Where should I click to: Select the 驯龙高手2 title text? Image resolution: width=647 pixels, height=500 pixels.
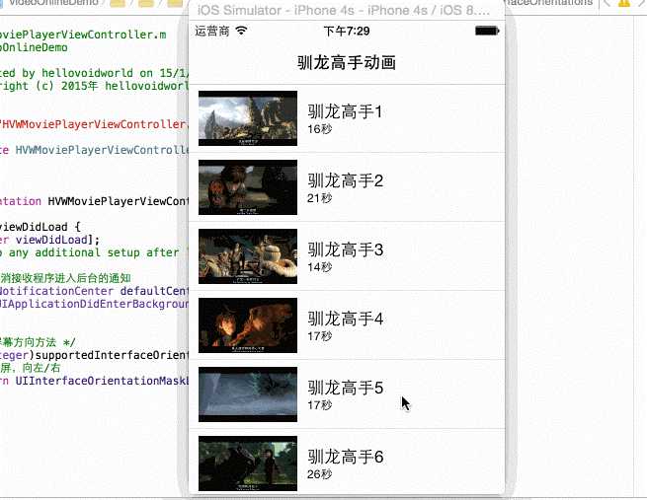click(346, 180)
